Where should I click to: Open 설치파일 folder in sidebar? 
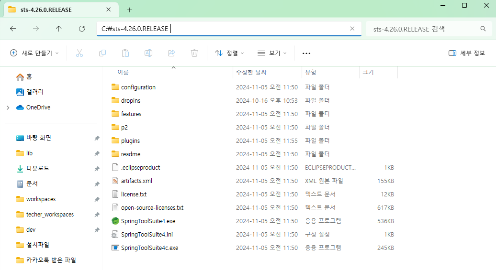coord(33,245)
